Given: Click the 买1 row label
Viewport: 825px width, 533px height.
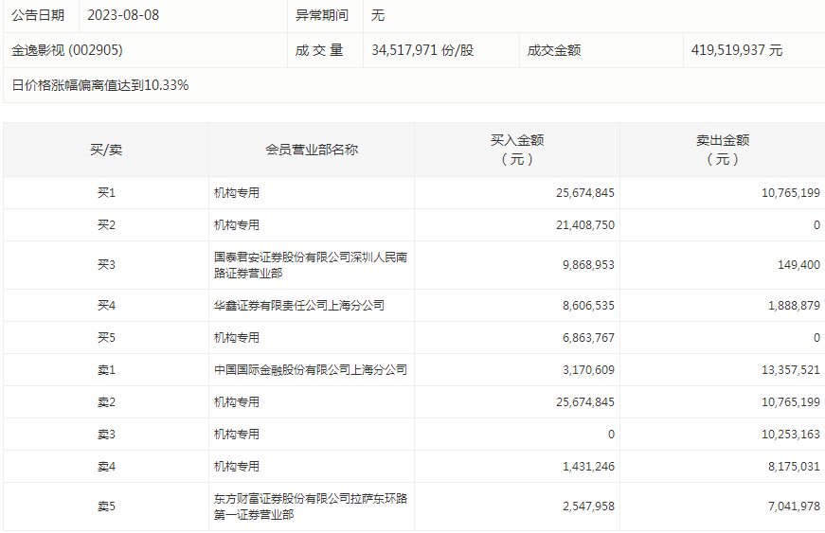Looking at the screenshot, I should coord(106,193).
